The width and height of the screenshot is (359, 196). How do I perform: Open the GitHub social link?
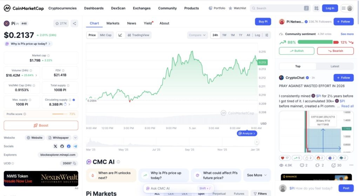(x=62, y=146)
